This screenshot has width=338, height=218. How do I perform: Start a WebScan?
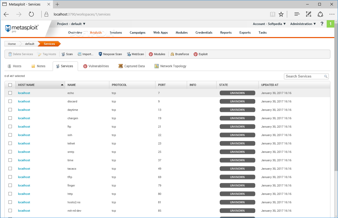(x=135, y=54)
